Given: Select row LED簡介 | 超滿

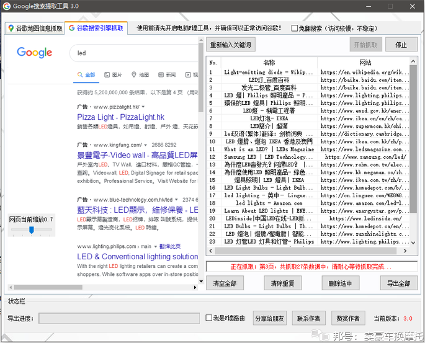Looking at the screenshot, I should tap(308, 126).
